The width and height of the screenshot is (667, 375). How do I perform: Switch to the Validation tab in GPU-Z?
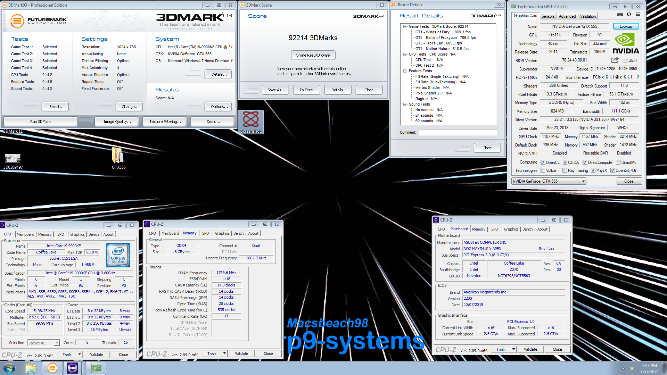pos(588,16)
